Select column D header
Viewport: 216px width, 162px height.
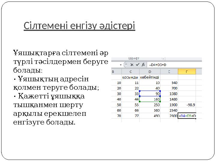click(x=150, y=72)
